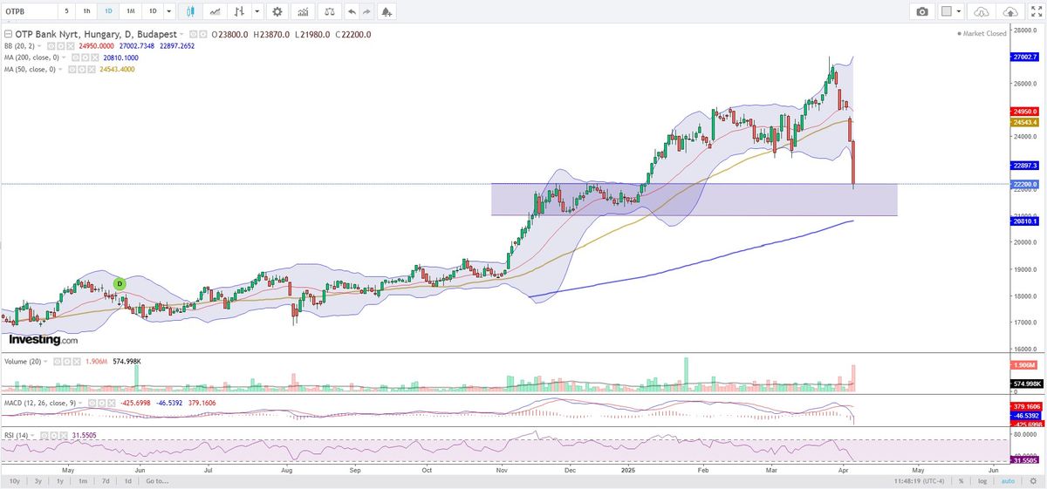Image resolution: width=1047 pixels, height=489 pixels.
Task: Set range to 1m
Action: [x=83, y=480]
